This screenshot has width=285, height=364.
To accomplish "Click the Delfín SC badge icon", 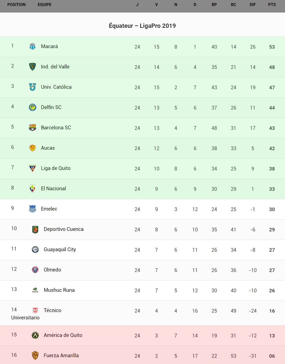I will point(32,107).
